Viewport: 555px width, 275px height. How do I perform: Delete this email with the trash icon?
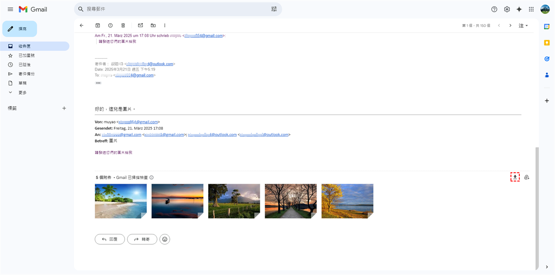click(123, 25)
